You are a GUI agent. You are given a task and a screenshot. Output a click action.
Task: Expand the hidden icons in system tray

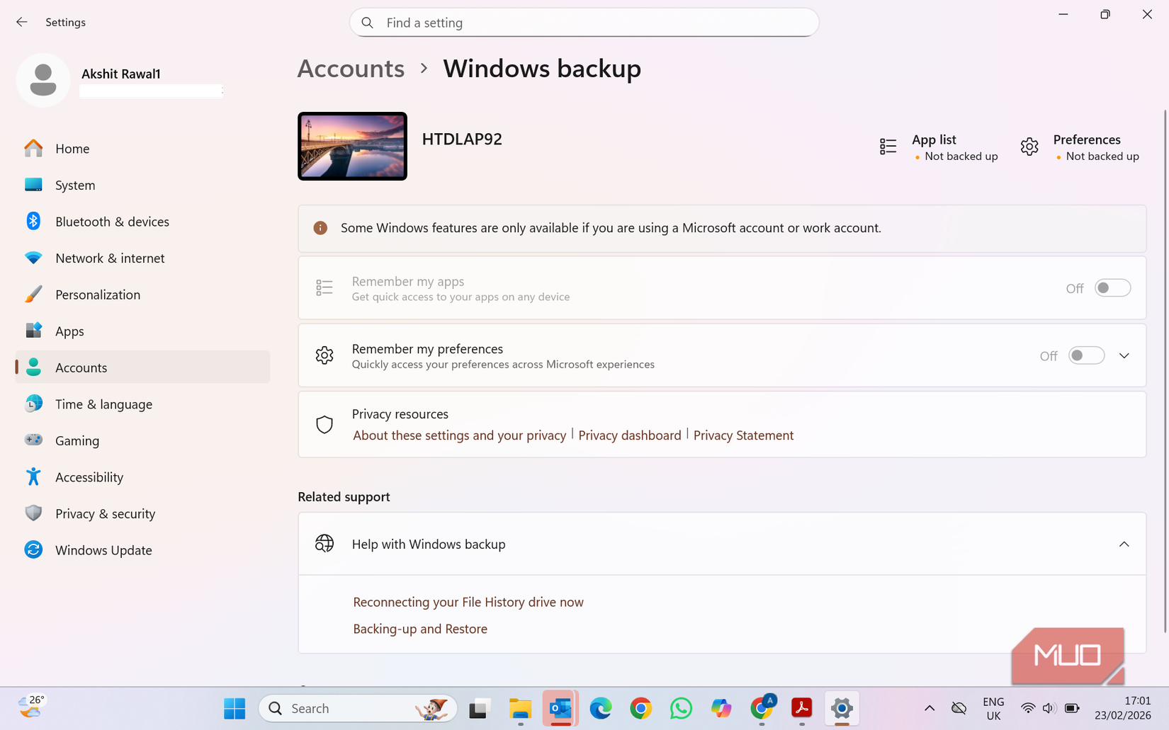click(x=929, y=708)
